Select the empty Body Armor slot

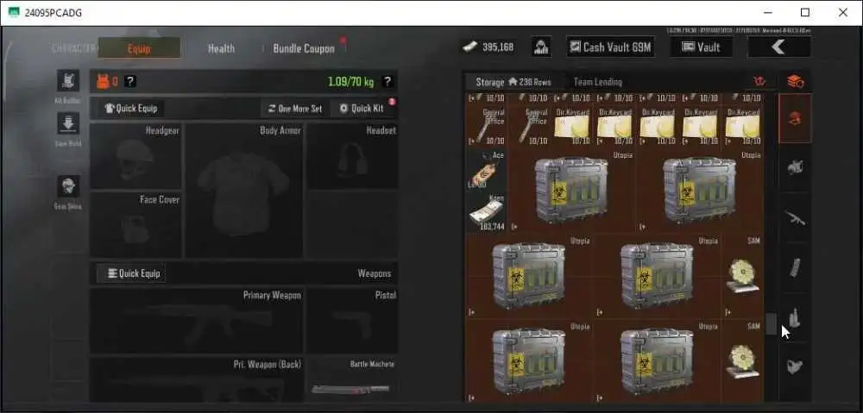pos(244,191)
